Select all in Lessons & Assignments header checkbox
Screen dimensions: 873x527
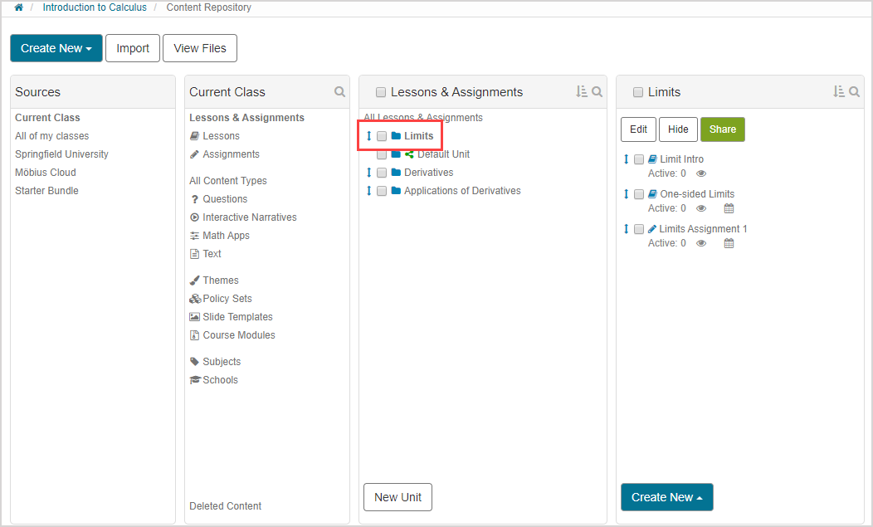(x=381, y=92)
